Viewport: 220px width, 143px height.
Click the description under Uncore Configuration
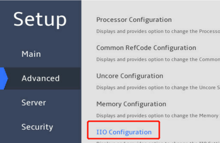pyautogui.click(x=158, y=88)
